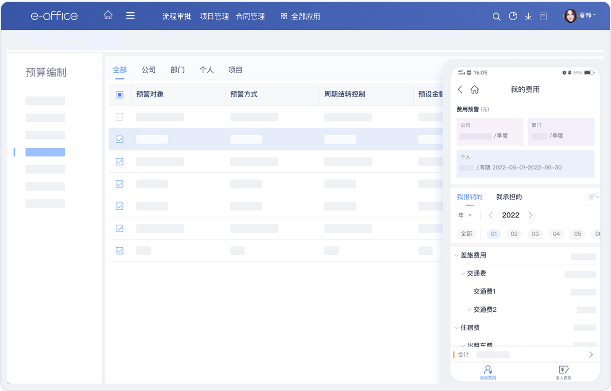611x391 pixels.
Task: Switch to the 公司 tab
Action: [149, 70]
